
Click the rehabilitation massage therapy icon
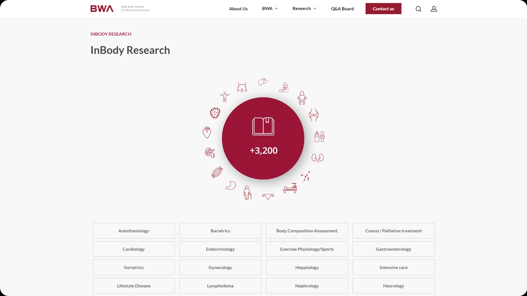click(284, 87)
